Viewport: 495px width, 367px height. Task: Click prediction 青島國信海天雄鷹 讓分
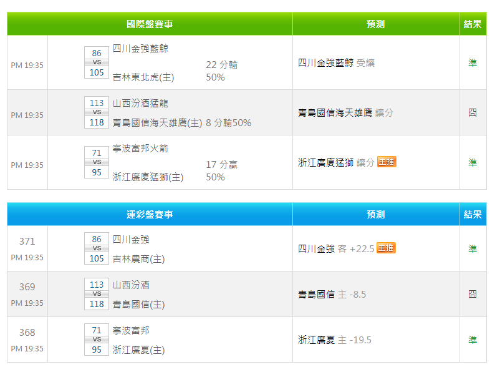(x=345, y=113)
